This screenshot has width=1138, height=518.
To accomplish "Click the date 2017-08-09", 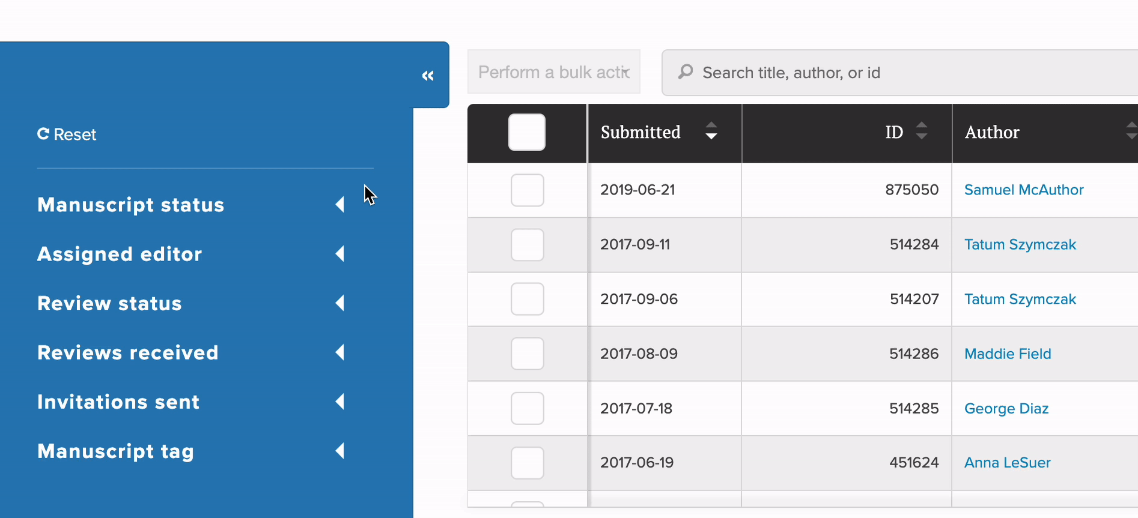I will 639,354.
